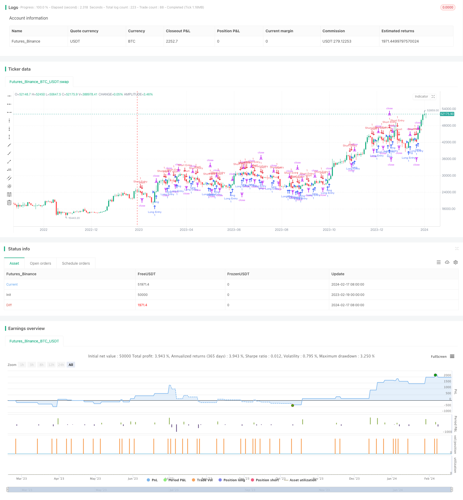Click the trash icon to clear drawings
This screenshot has height=500, width=463.
[x=9, y=203]
